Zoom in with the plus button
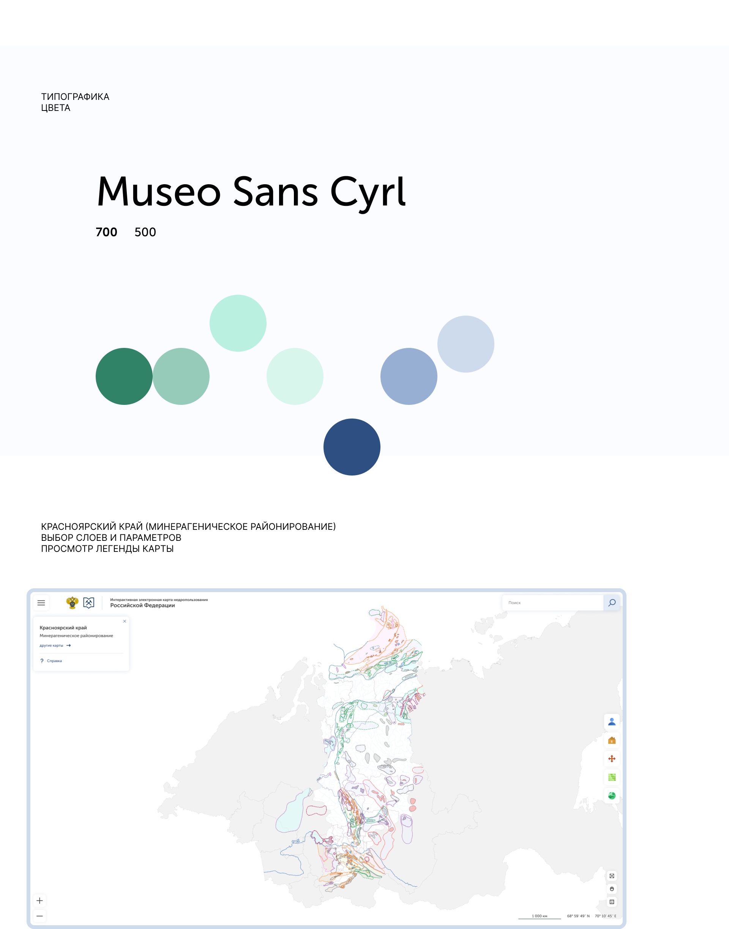 (x=40, y=901)
